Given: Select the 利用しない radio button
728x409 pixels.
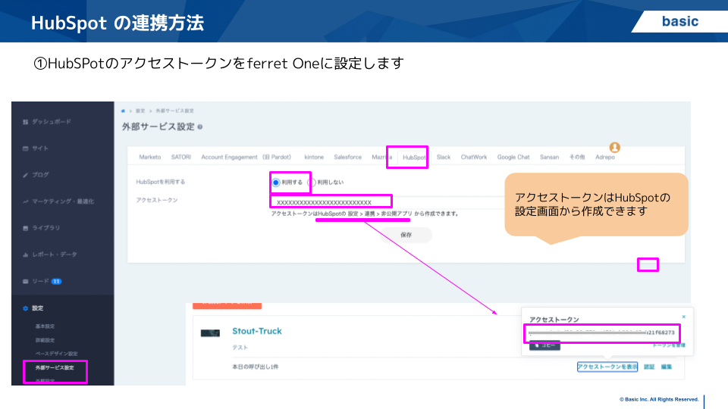Looking at the screenshot, I should pos(312,183).
